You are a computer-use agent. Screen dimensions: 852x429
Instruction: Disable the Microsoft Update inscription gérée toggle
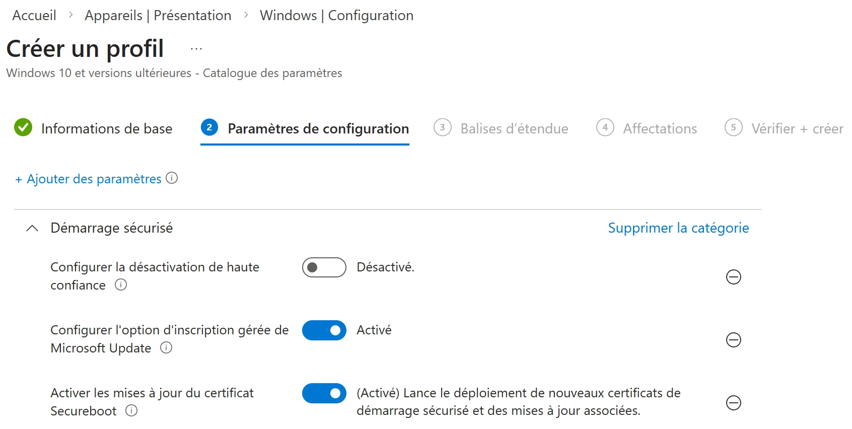[x=324, y=330]
